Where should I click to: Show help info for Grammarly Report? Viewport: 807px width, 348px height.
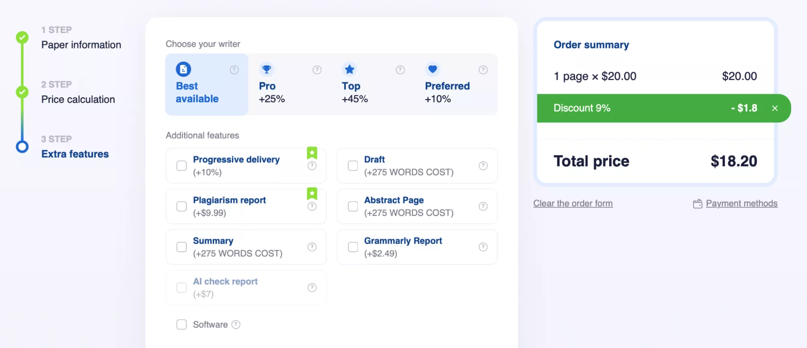pyautogui.click(x=483, y=247)
